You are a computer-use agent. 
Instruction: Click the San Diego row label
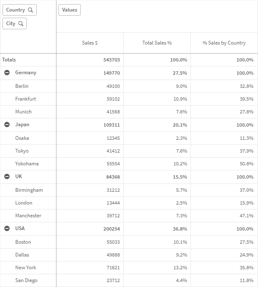[x=26, y=280]
